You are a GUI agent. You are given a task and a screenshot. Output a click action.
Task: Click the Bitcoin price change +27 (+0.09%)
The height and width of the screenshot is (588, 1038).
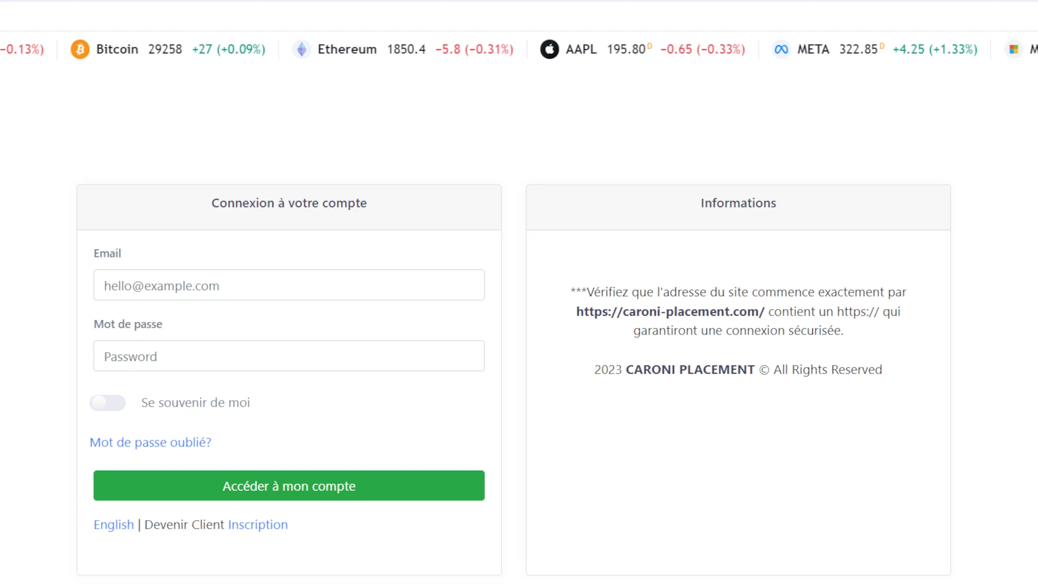coord(228,49)
